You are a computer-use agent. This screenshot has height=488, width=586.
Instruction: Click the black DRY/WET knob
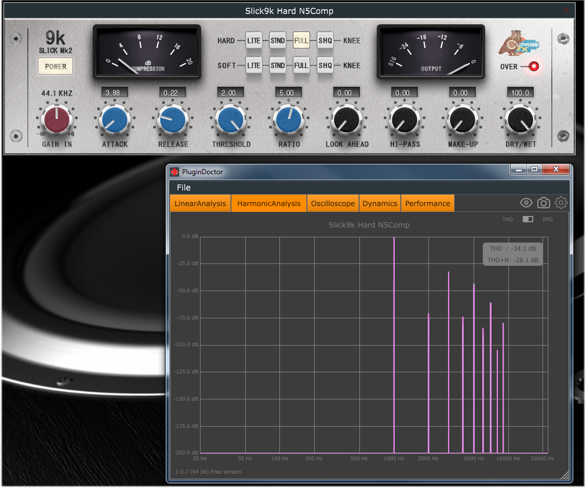[x=521, y=119]
